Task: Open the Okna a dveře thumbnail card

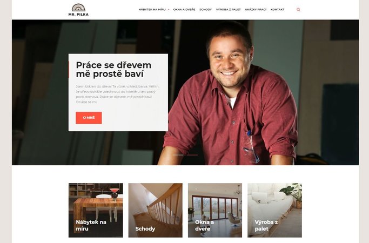Action: coord(215,210)
